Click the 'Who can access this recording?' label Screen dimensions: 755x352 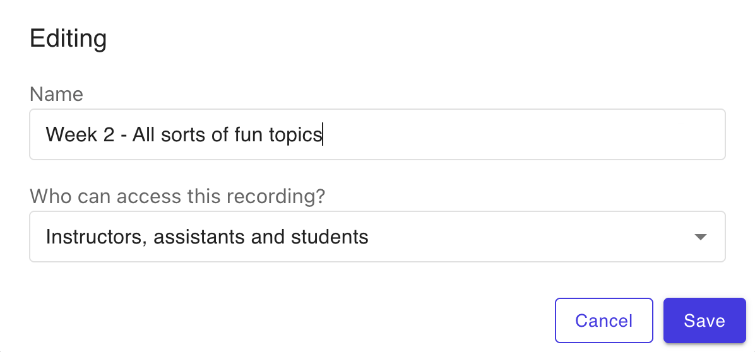pos(177,196)
